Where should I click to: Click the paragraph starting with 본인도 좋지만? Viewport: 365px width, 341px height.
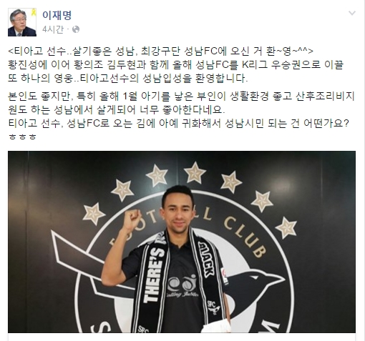(181, 103)
